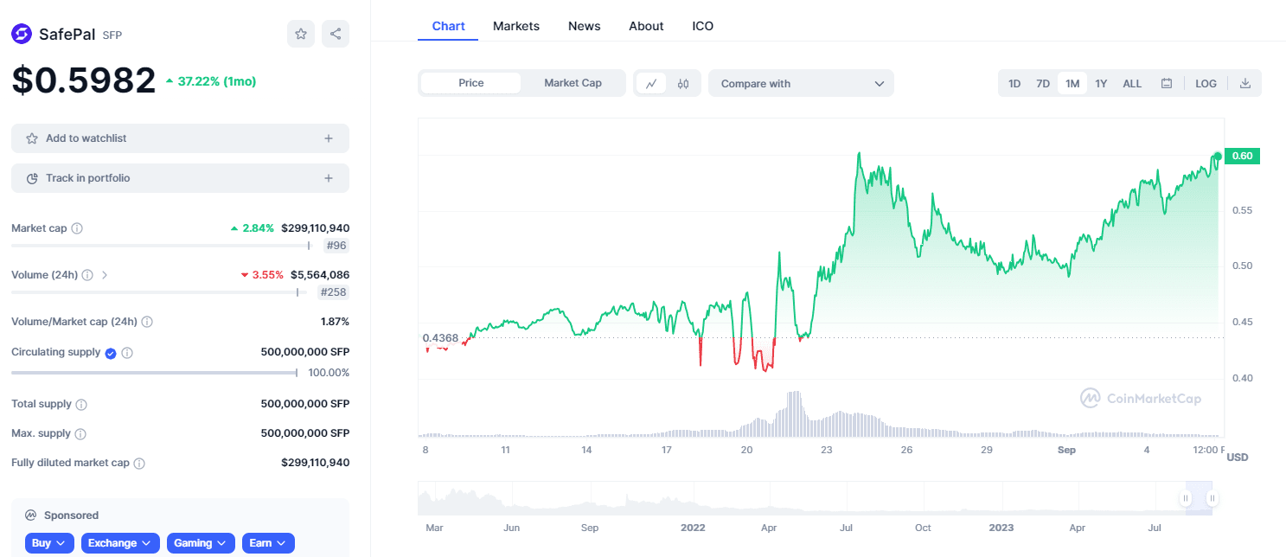This screenshot has height=557, width=1286.
Task: Toggle chart to Market Cap
Action: click(x=573, y=83)
